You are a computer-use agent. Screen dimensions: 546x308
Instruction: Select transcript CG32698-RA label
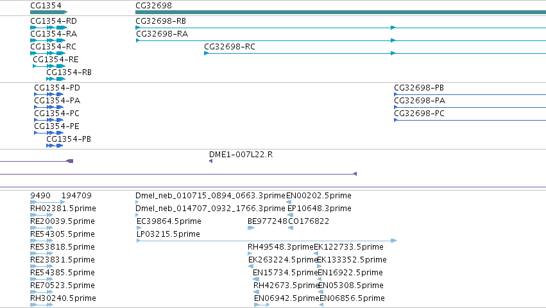coord(162,34)
